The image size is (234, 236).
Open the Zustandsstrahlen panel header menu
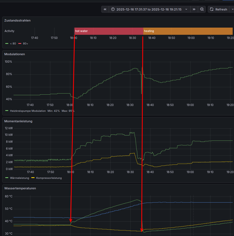pyautogui.click(x=17, y=20)
